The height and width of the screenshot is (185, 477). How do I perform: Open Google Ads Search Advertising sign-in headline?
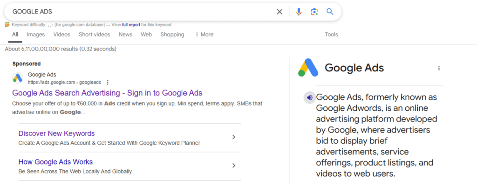click(107, 93)
